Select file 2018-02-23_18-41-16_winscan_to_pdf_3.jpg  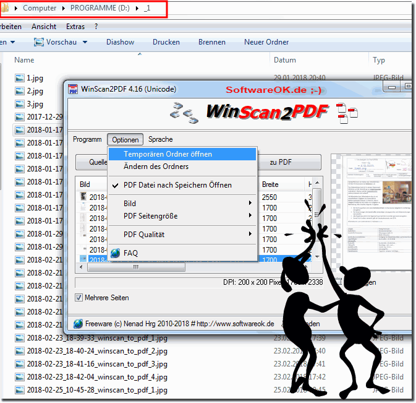(x=97, y=364)
